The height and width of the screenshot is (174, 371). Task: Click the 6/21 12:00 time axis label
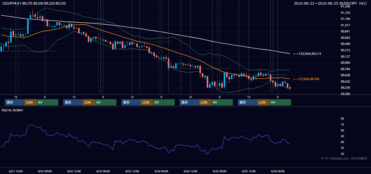coord(16,171)
